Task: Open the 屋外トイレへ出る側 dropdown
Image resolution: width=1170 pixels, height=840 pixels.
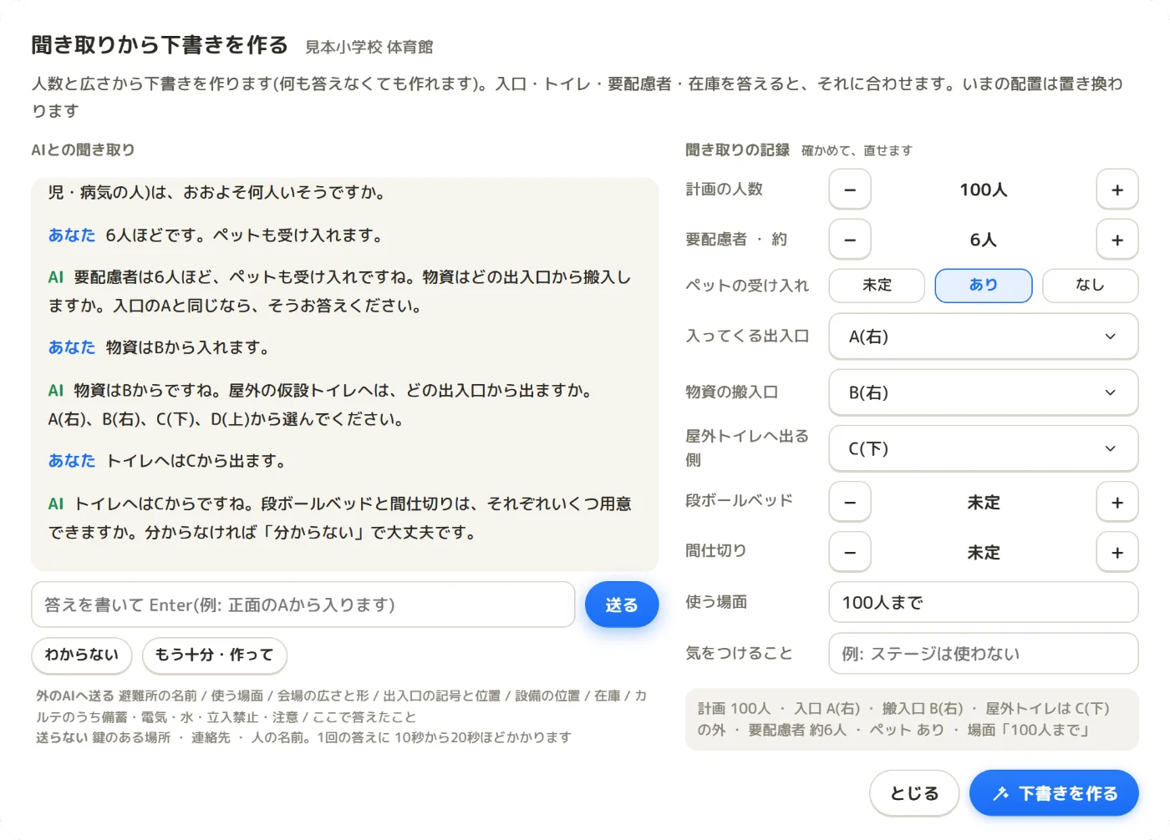Action: 984,448
